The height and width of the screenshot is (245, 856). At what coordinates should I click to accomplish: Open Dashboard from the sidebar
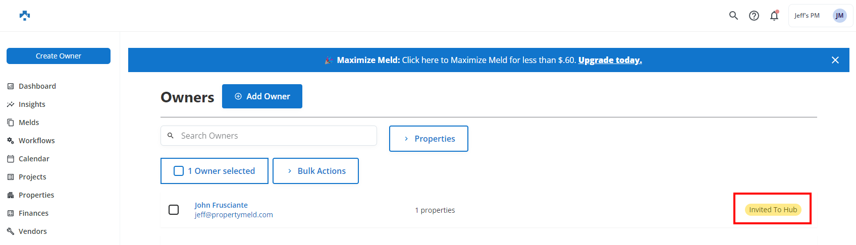[x=37, y=86]
